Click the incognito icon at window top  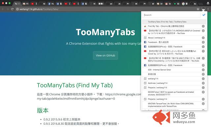click(x=208, y=3)
